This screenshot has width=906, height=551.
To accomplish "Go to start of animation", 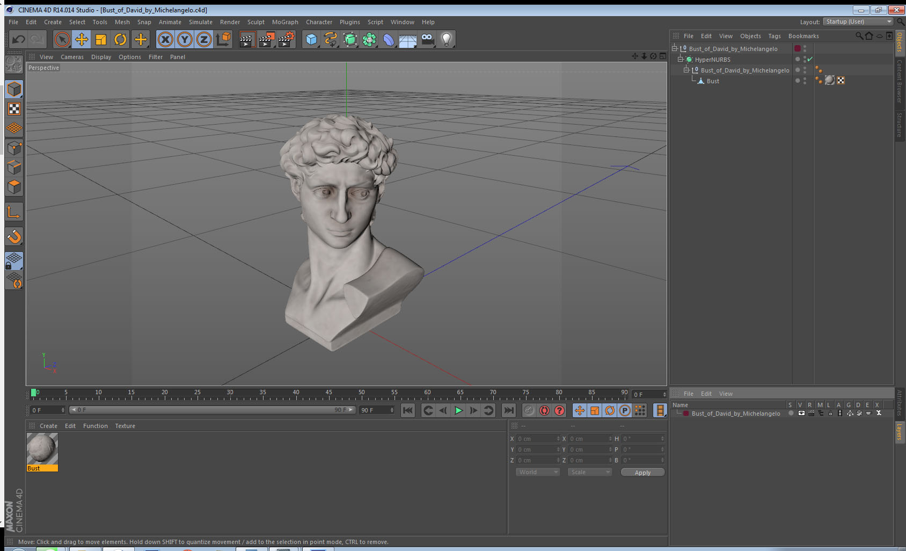I will tap(408, 410).
